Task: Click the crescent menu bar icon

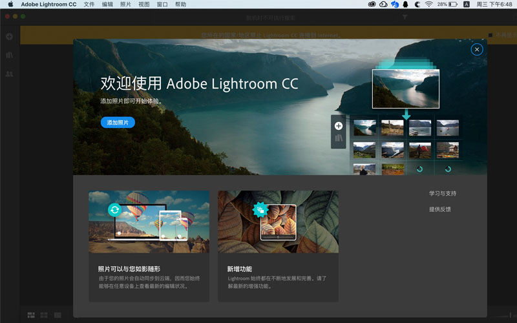Action: [417, 5]
